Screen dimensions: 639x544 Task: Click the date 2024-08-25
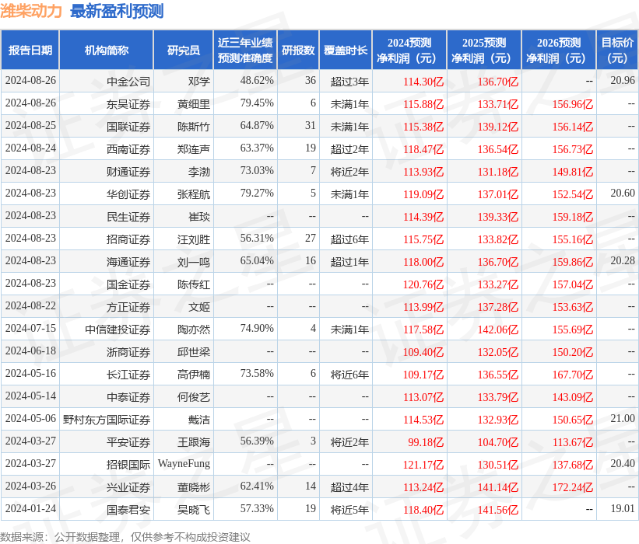pos(30,125)
